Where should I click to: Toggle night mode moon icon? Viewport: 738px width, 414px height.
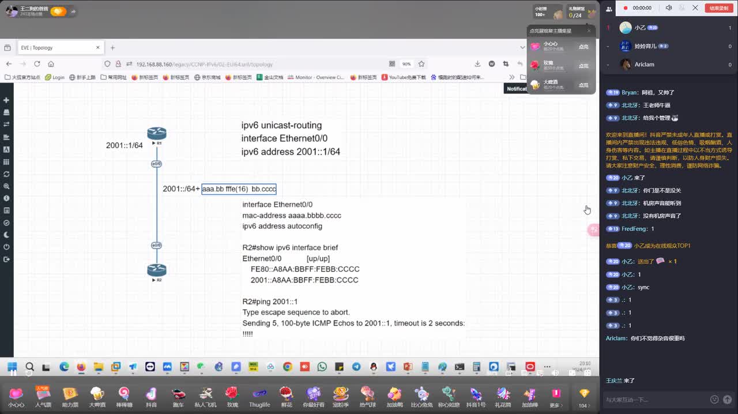[x=6, y=235]
